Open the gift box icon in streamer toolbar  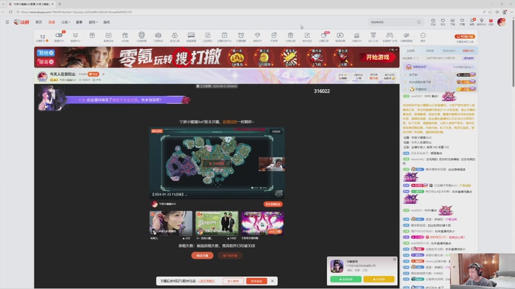click(x=92, y=35)
